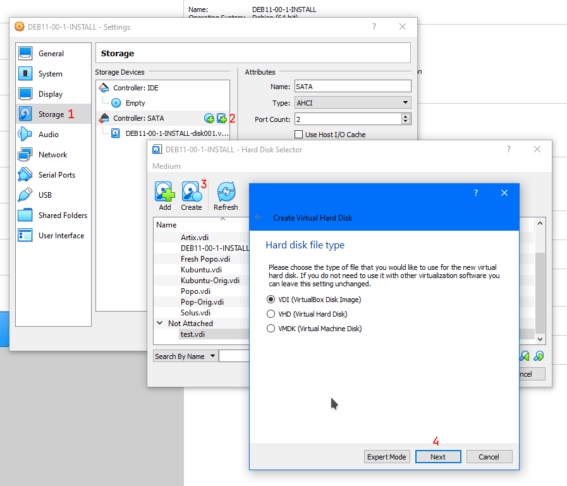Decrease Port Count stepper value
567x486 pixels.
click(406, 121)
